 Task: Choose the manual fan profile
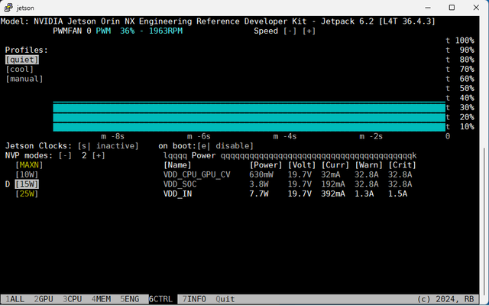click(x=24, y=79)
